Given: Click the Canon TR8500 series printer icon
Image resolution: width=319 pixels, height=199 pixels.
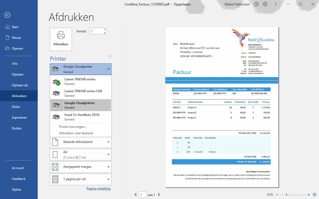Looking at the screenshot, I should point(56,82).
